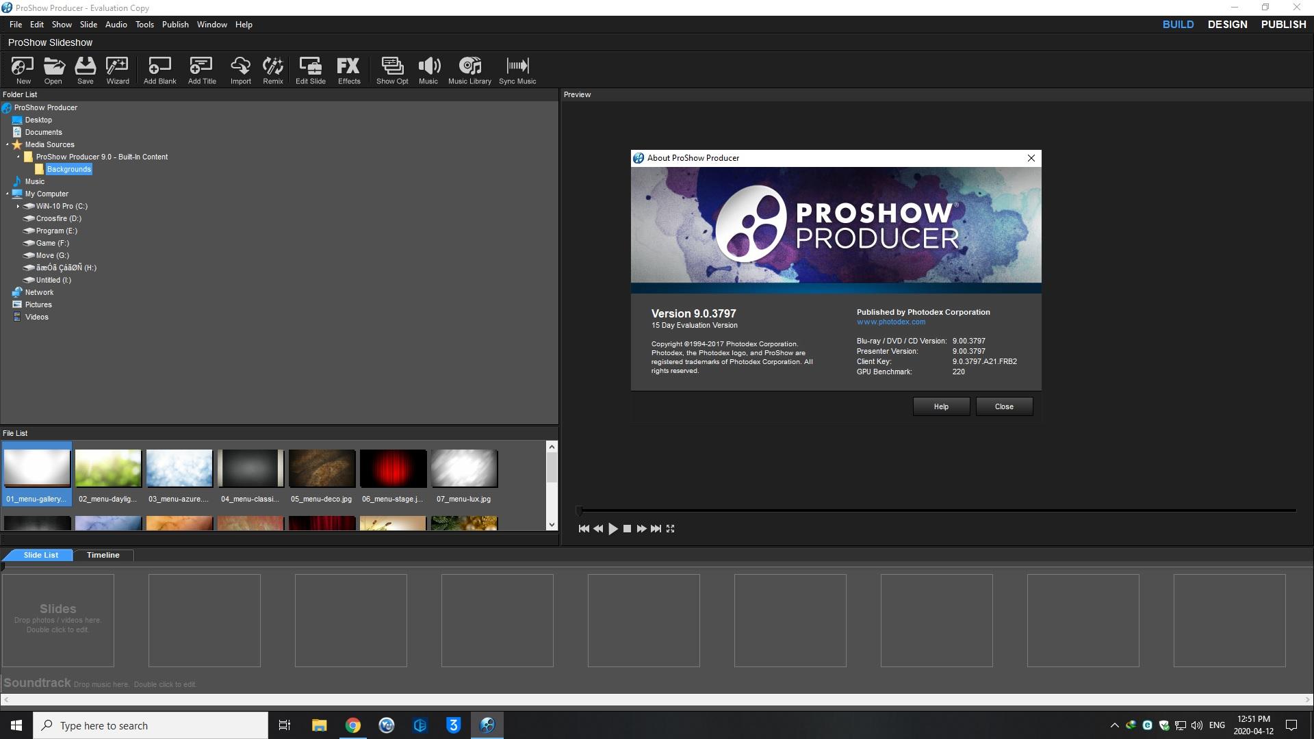Screen dimensions: 1314x739
Task: Open the Remix tool
Action: click(273, 70)
